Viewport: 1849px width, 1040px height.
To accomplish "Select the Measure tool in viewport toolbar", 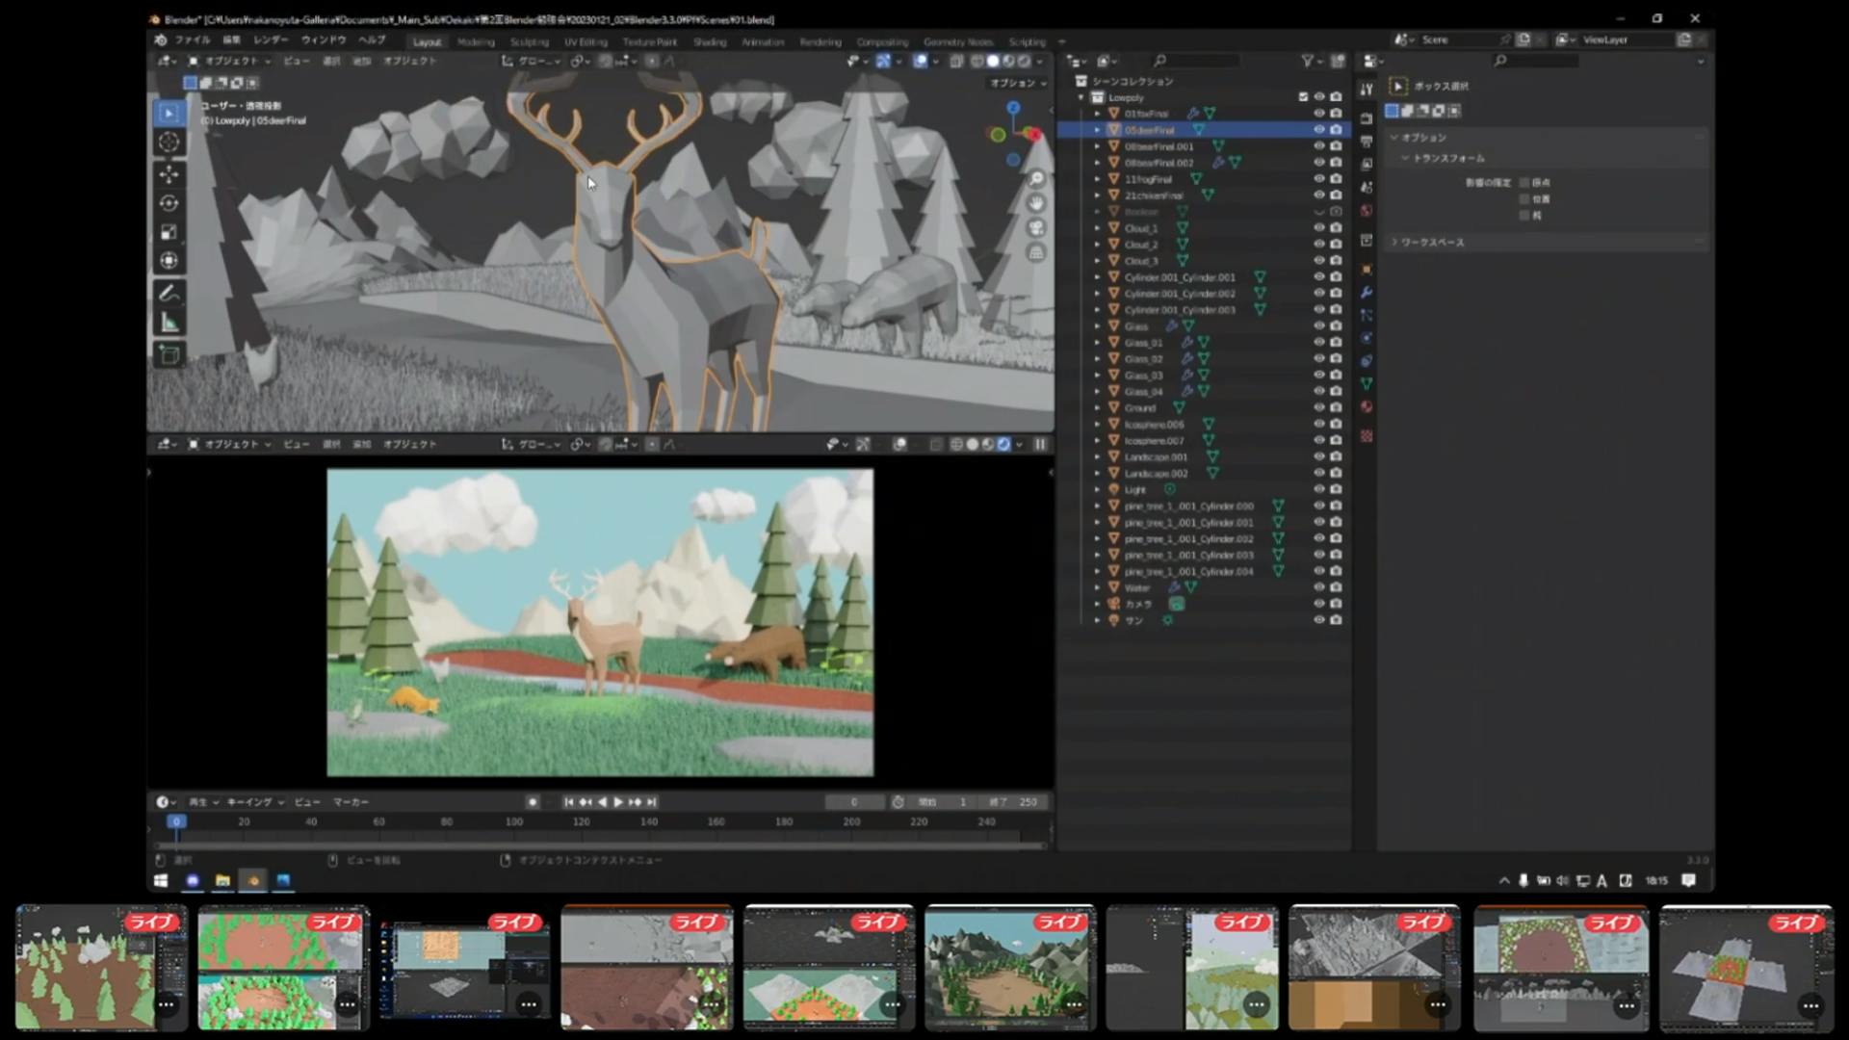I will click(x=169, y=323).
